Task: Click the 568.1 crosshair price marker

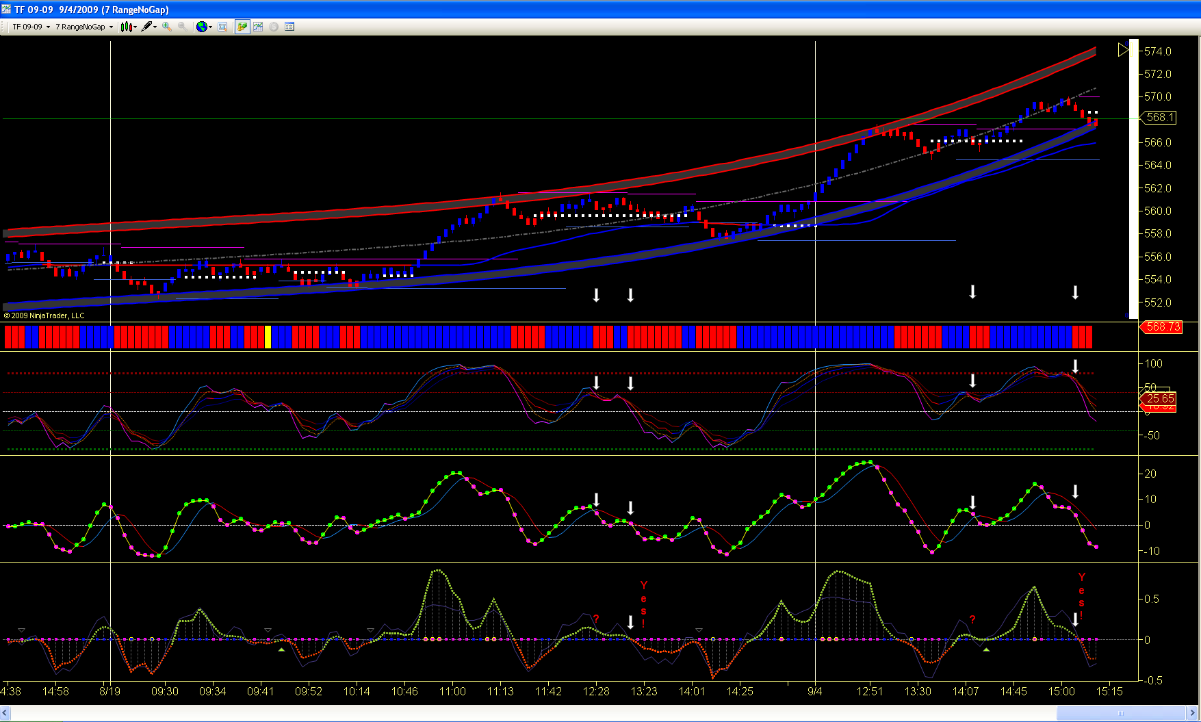Action: click(1157, 118)
